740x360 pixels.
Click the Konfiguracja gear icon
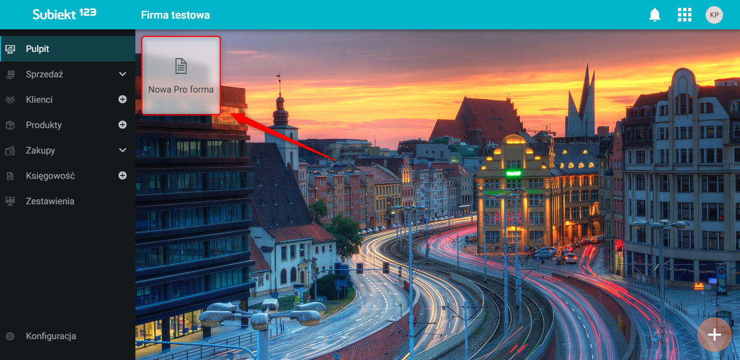point(10,336)
